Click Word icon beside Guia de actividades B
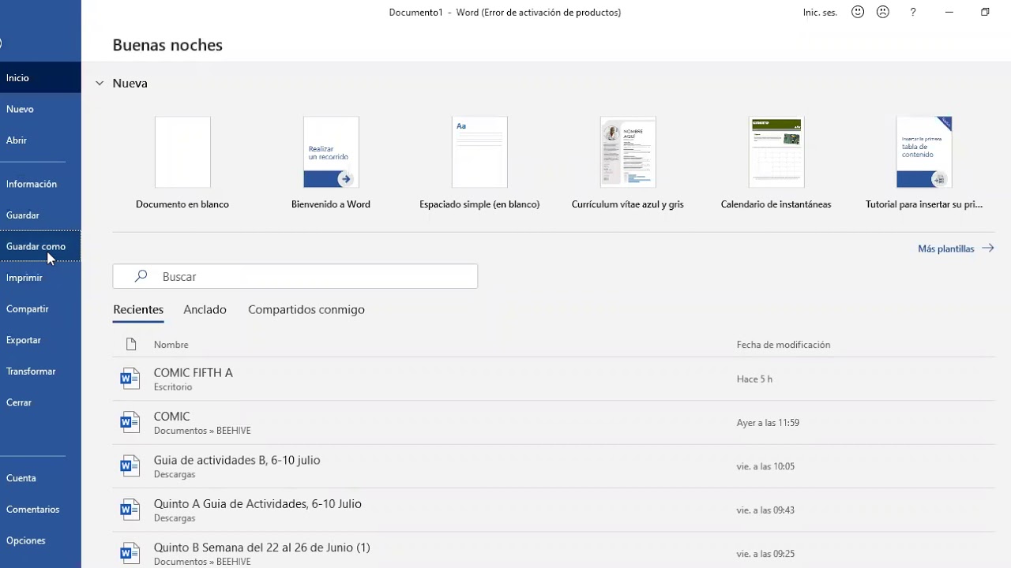This screenshot has height=568, width=1011. (130, 466)
